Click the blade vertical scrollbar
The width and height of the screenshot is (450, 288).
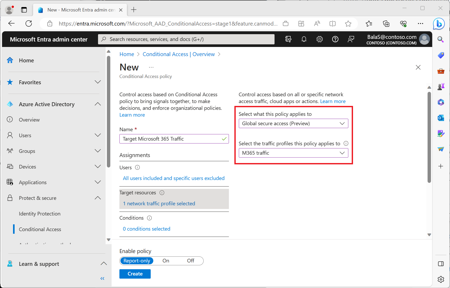(x=429, y=137)
